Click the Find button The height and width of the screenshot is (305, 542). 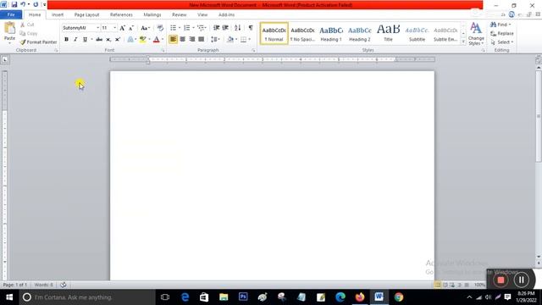click(501, 25)
